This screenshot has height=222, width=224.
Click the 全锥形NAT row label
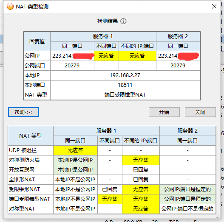pos(31,180)
